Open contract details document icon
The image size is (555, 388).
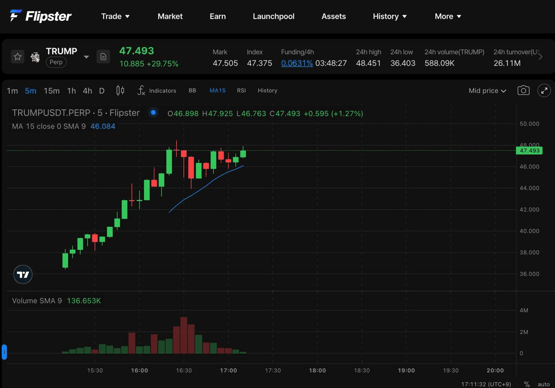pyautogui.click(x=103, y=57)
